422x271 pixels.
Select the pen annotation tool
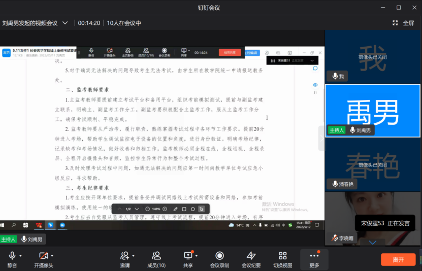point(176,209)
